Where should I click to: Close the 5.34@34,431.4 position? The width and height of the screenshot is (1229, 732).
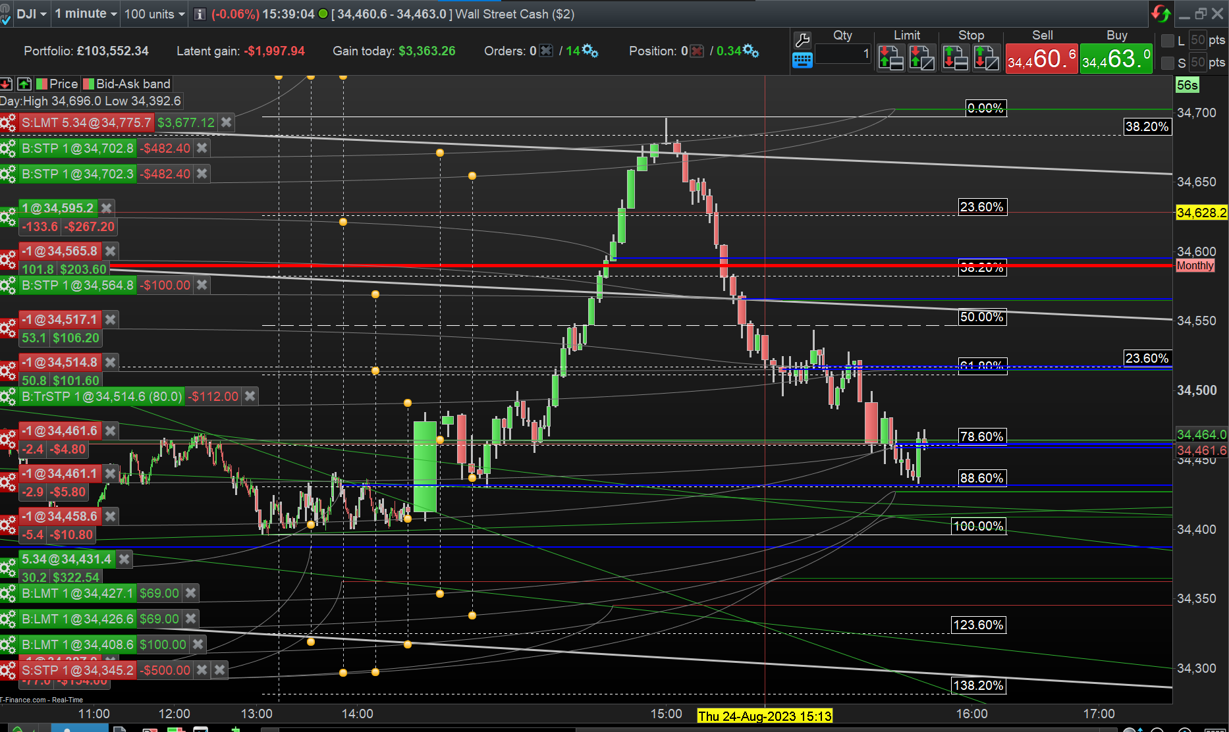[124, 559]
